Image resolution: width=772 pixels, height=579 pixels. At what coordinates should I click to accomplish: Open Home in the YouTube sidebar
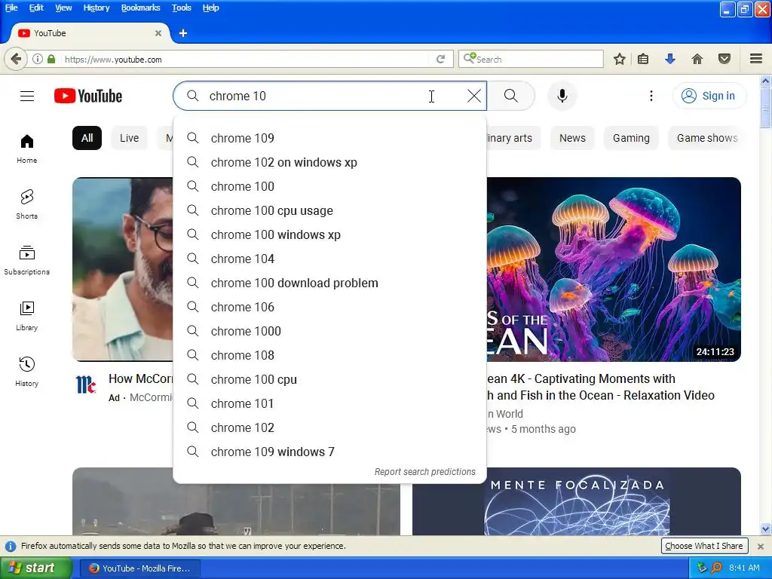[27, 149]
